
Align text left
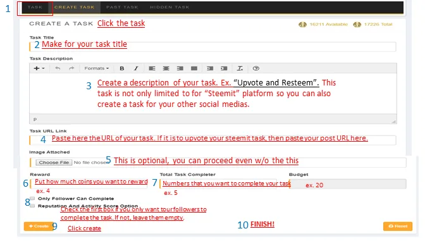(x=152, y=68)
